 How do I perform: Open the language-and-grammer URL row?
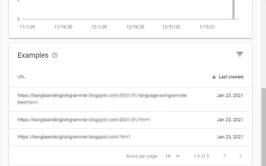click(x=130, y=99)
